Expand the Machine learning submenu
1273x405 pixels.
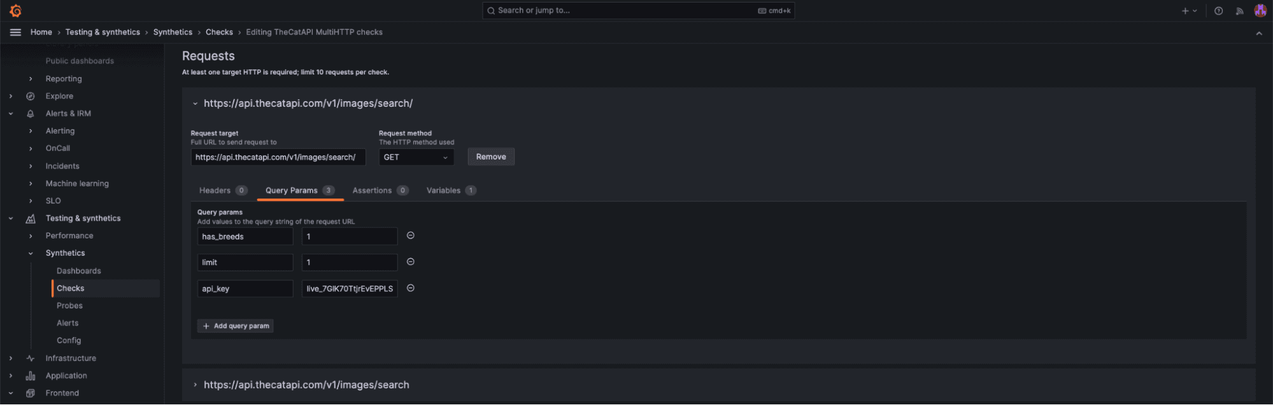[31, 184]
